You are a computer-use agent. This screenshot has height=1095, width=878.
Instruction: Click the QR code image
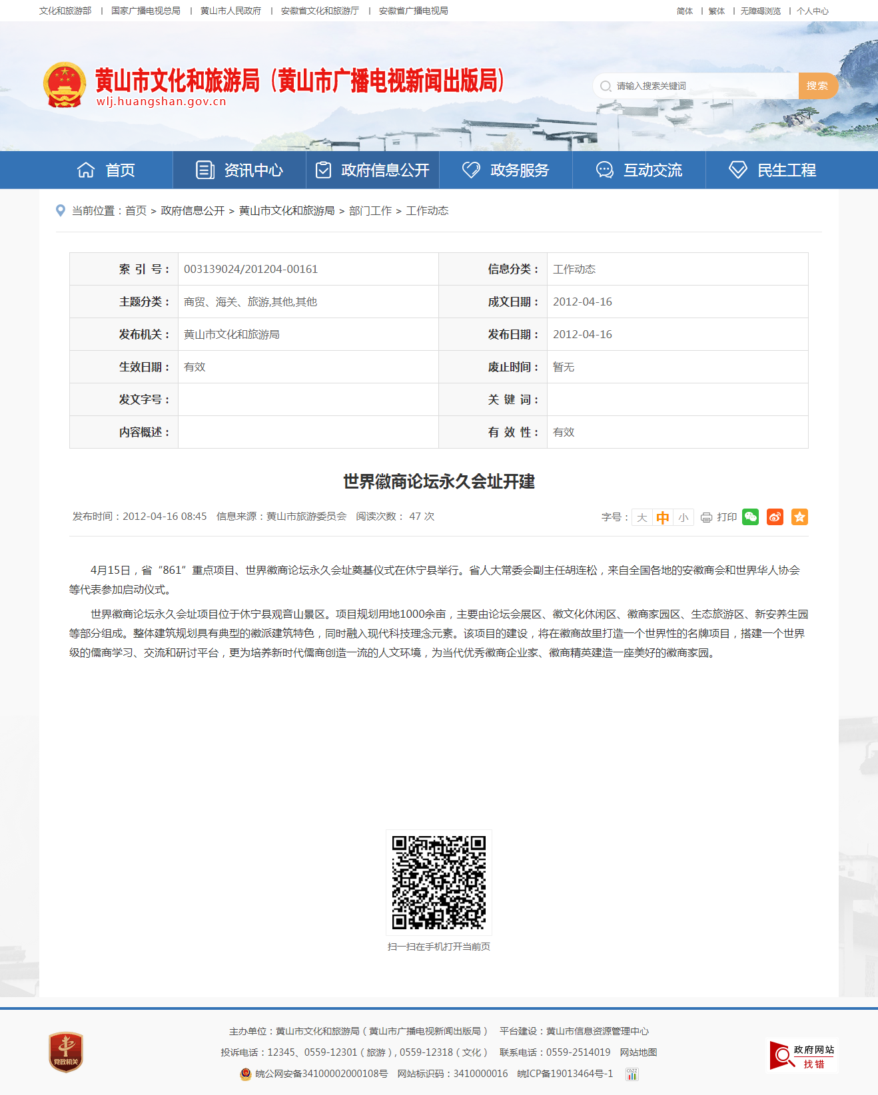(x=439, y=883)
